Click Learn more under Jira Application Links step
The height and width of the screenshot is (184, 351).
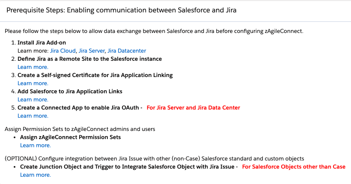(x=33, y=99)
